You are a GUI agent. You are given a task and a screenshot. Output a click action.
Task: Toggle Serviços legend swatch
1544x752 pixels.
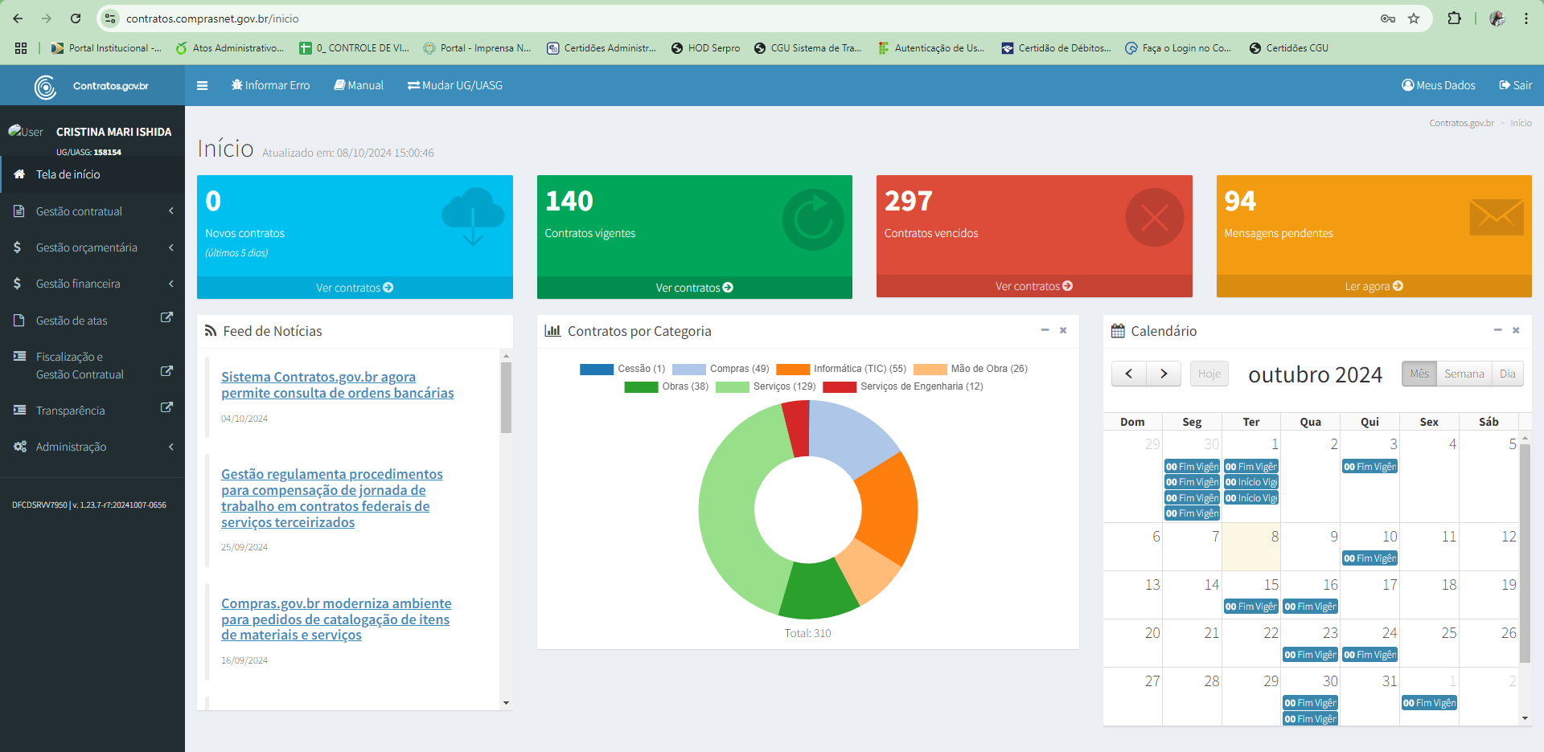point(732,386)
